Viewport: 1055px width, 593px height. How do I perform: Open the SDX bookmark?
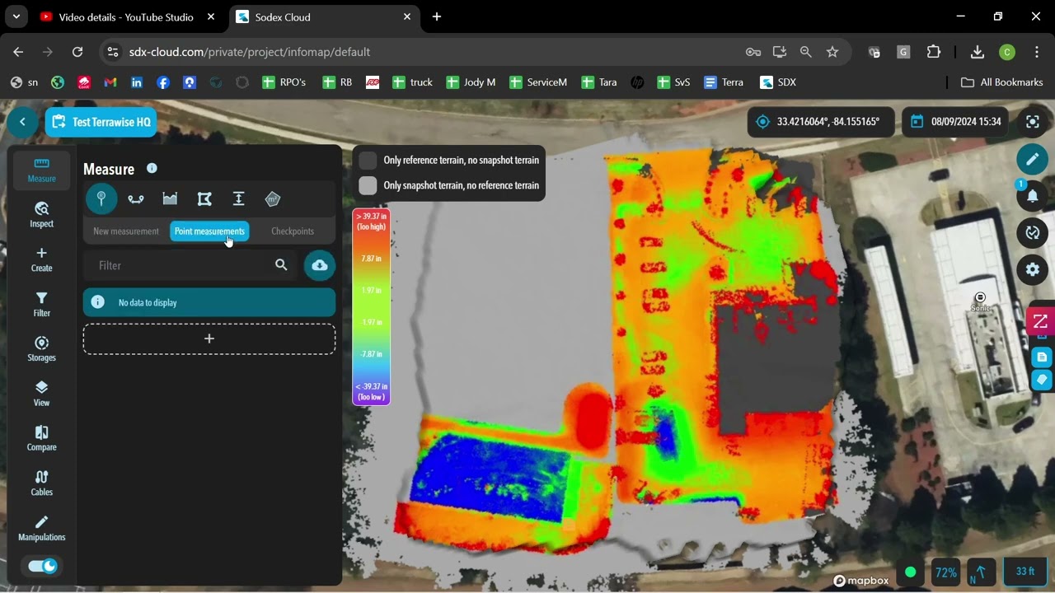point(778,82)
